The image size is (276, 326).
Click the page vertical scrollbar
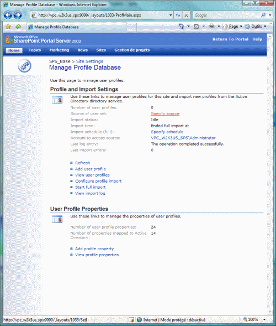coord(270,175)
